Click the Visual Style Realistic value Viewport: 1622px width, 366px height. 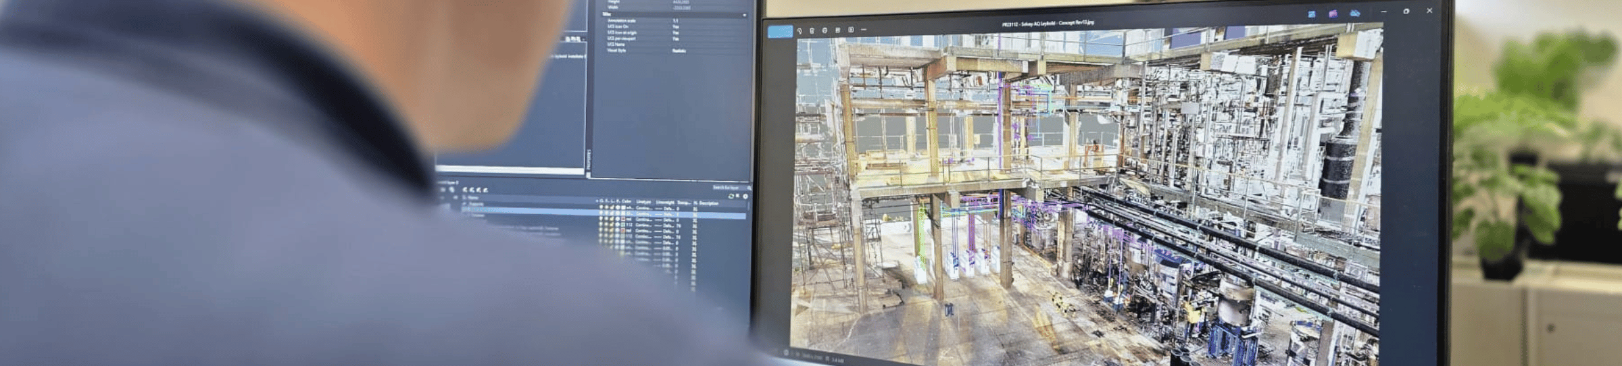point(679,51)
